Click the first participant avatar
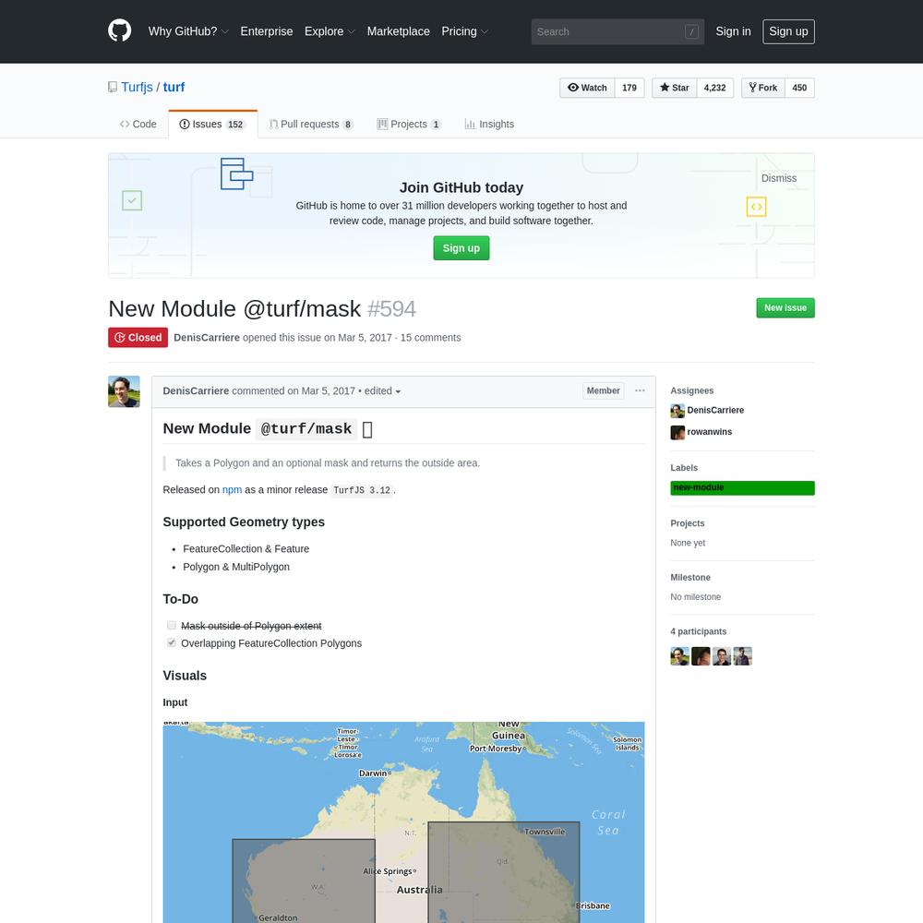The image size is (923, 923). tap(680, 655)
